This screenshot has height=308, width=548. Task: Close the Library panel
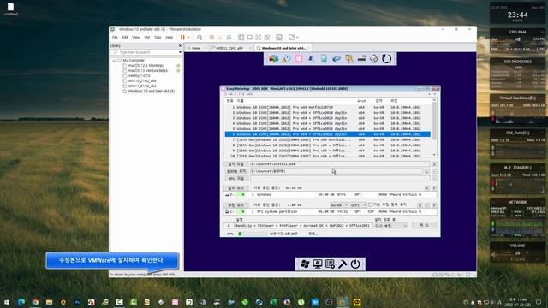(x=180, y=45)
